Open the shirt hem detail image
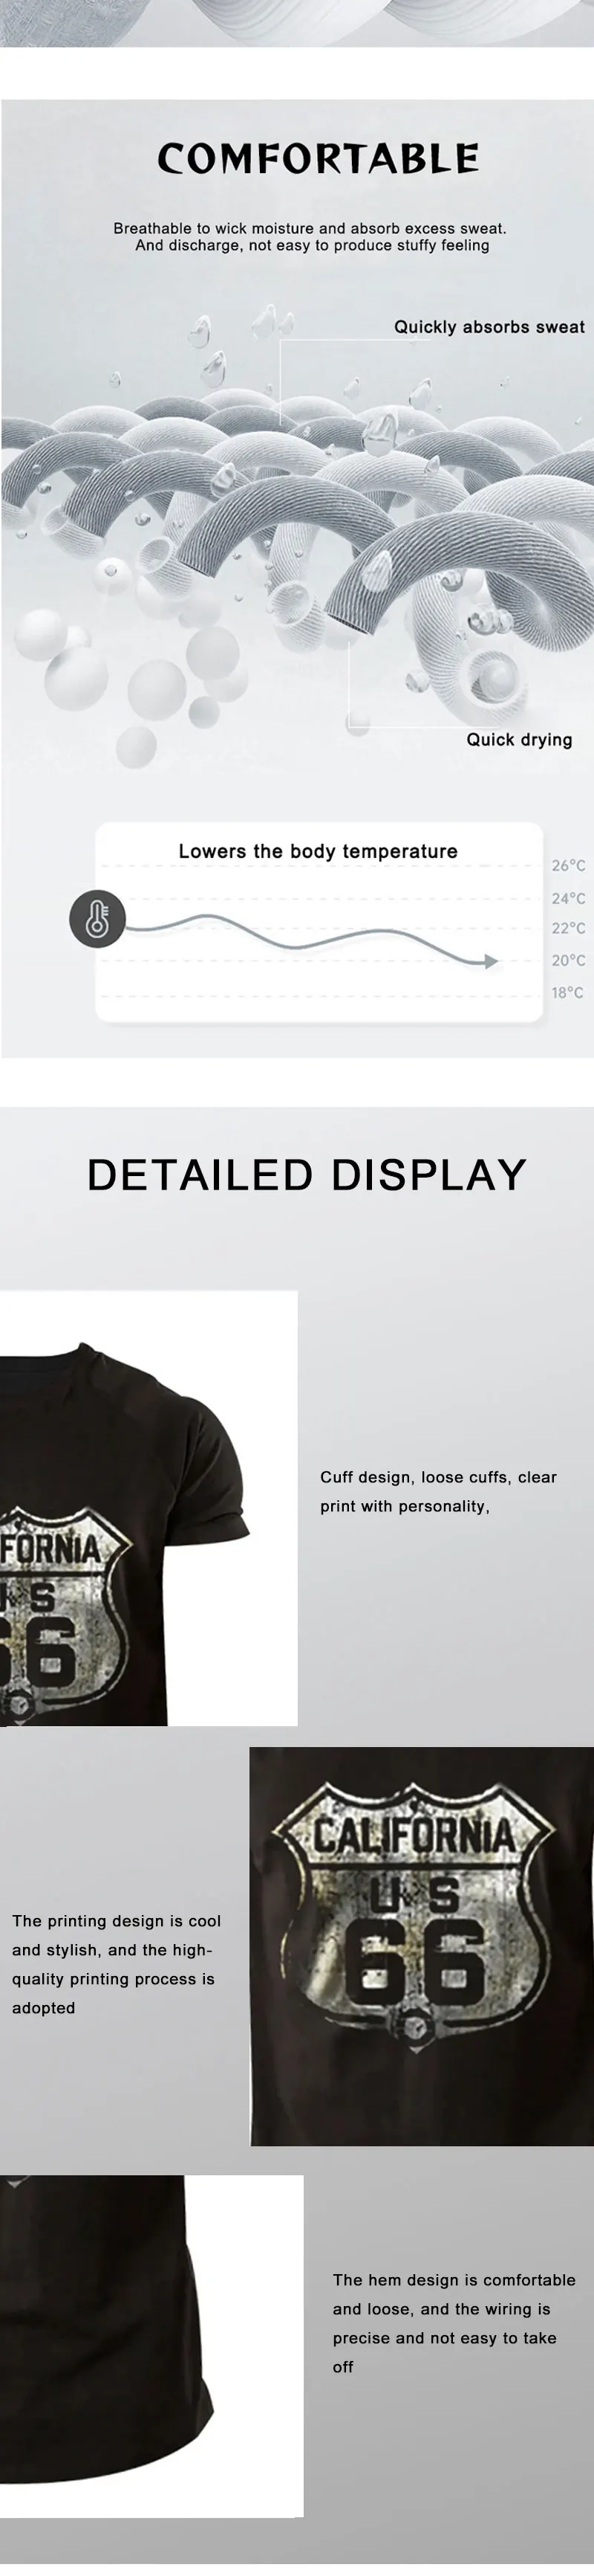This screenshot has width=594, height=2576. [151, 2346]
